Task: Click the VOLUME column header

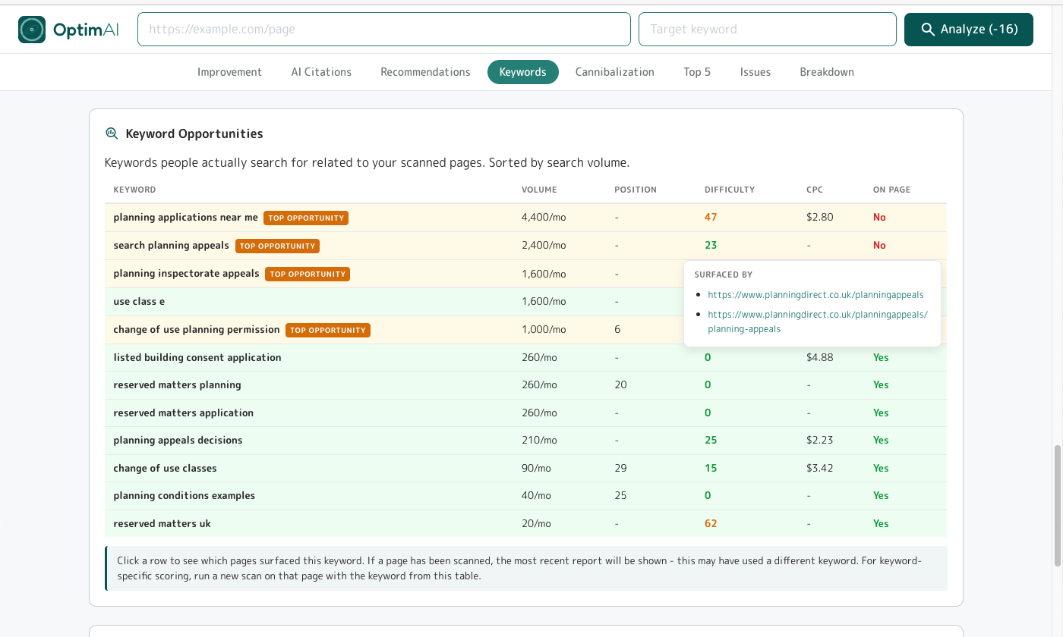Action: tap(539, 190)
